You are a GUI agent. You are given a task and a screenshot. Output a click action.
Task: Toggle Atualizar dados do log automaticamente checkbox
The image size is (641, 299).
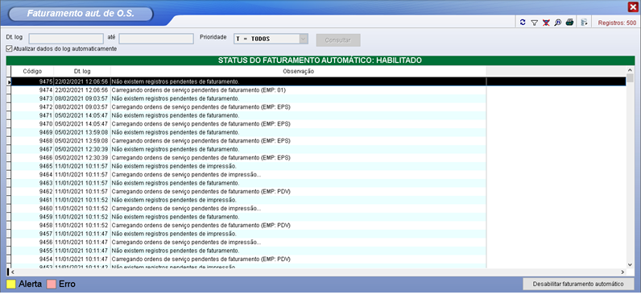coord(9,48)
